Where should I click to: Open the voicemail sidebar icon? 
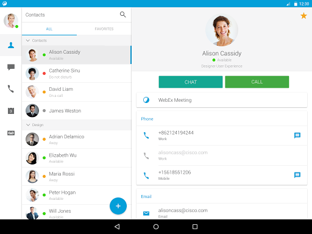[x=11, y=133]
